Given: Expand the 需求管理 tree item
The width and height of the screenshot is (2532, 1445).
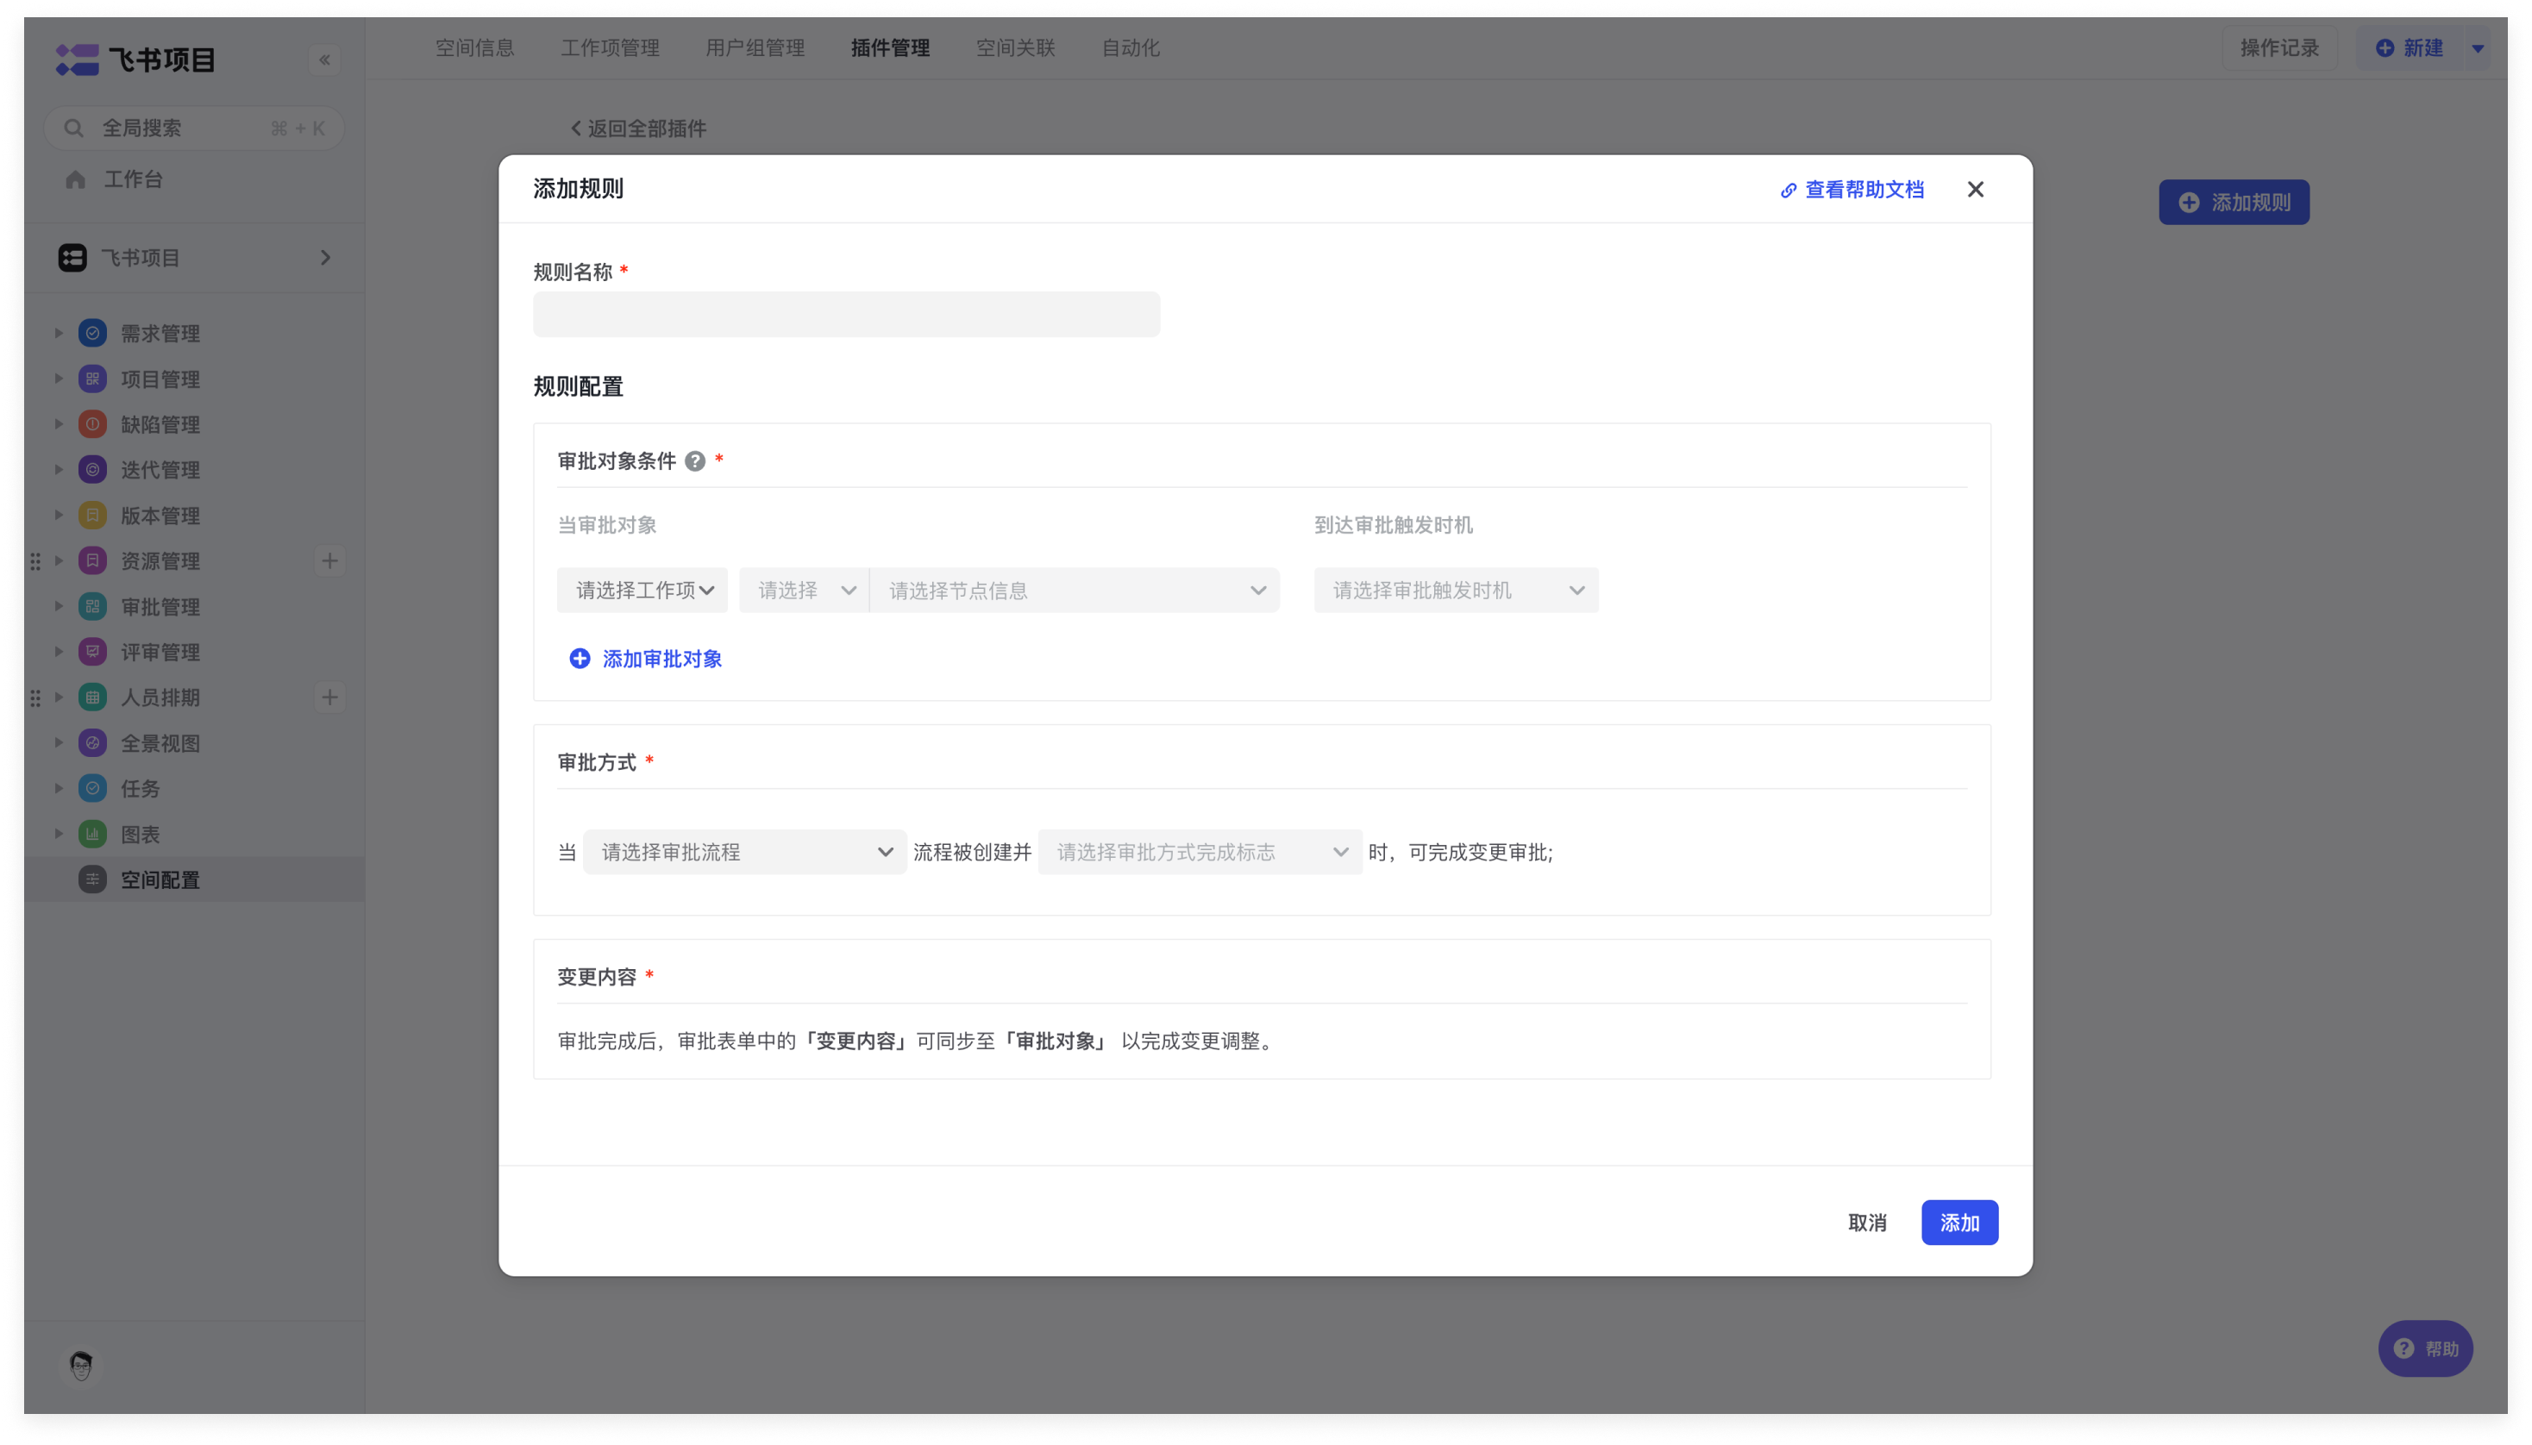Looking at the screenshot, I should (59, 334).
